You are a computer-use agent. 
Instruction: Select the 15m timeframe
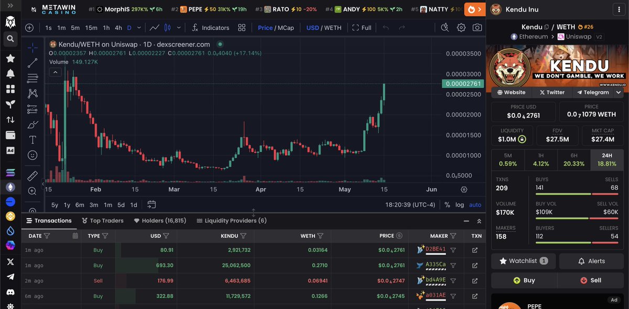coord(91,28)
